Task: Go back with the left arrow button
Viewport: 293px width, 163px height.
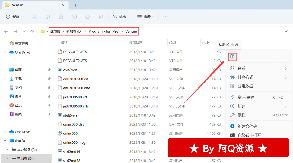Action: [x=6, y=31]
